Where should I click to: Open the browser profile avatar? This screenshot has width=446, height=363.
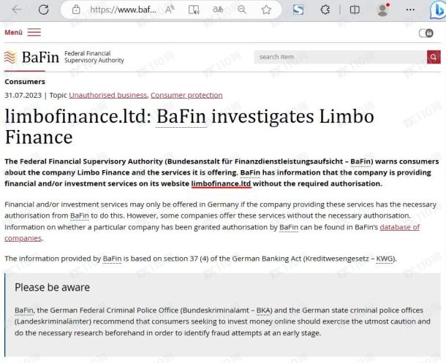coord(383,10)
